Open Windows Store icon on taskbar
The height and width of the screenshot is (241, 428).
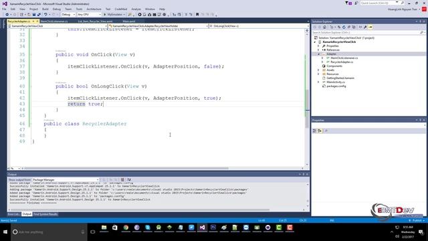pyautogui.click(x=115, y=228)
